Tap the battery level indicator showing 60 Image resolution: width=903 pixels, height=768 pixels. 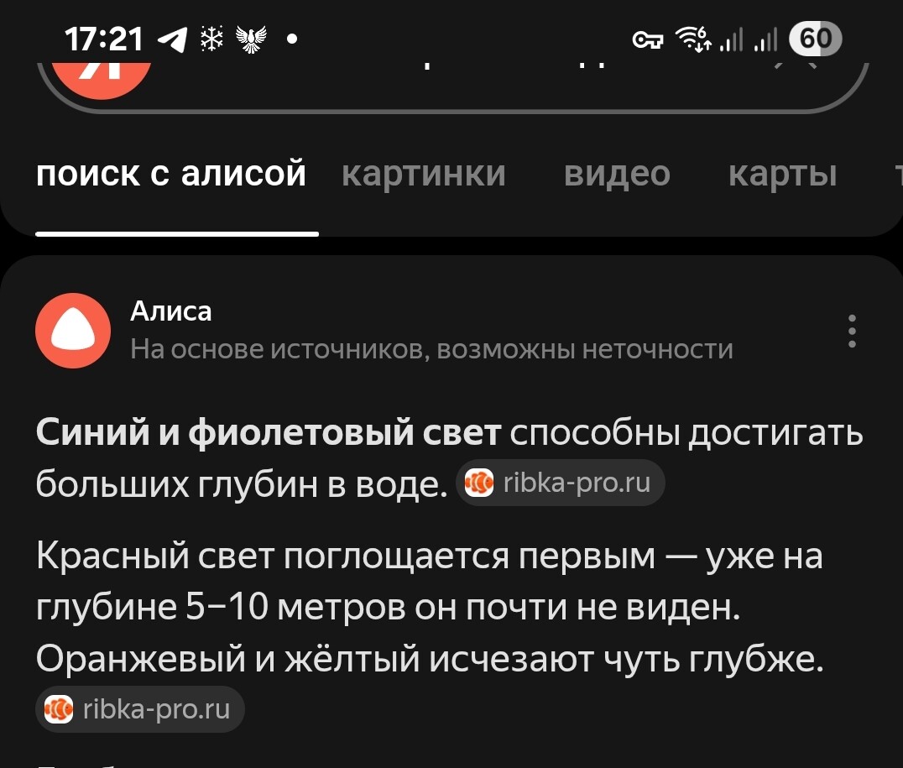(816, 39)
